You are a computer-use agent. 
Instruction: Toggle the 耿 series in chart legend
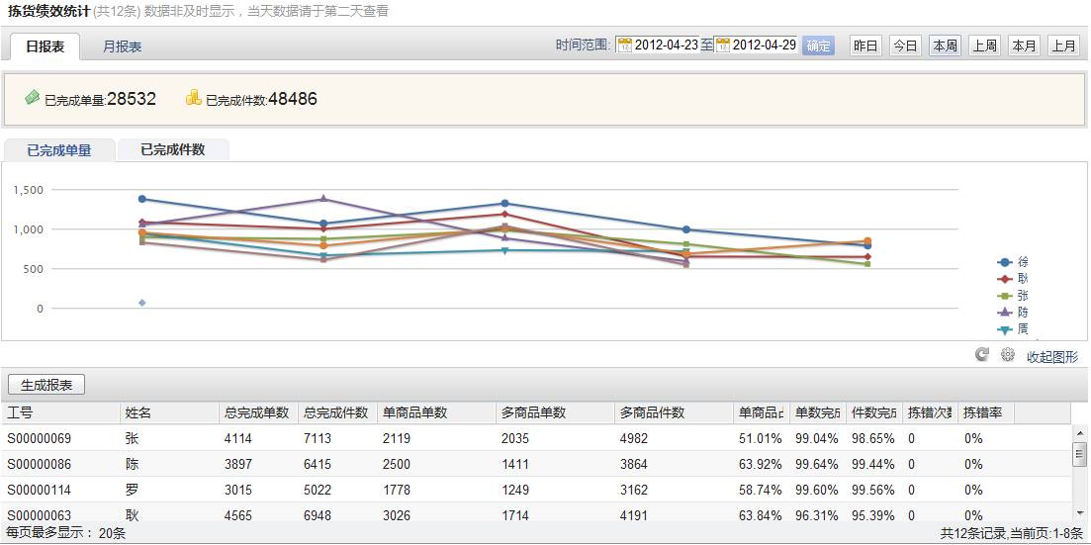(x=1013, y=279)
